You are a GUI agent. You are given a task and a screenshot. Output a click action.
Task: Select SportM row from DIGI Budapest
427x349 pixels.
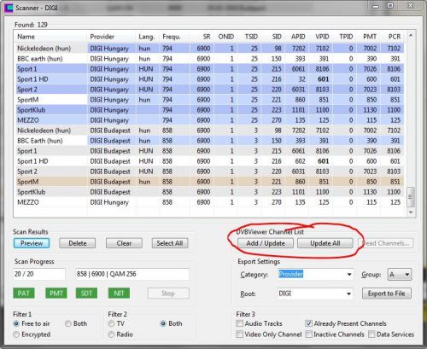(209, 182)
